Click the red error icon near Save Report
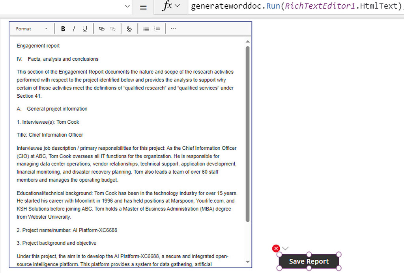Image resolution: width=404 pixels, height=273 pixels. click(x=276, y=249)
